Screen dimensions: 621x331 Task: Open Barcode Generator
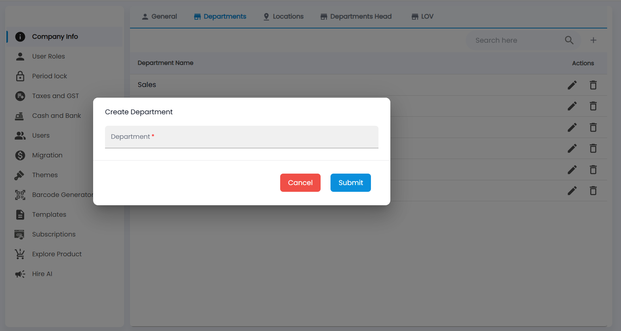click(x=50, y=195)
